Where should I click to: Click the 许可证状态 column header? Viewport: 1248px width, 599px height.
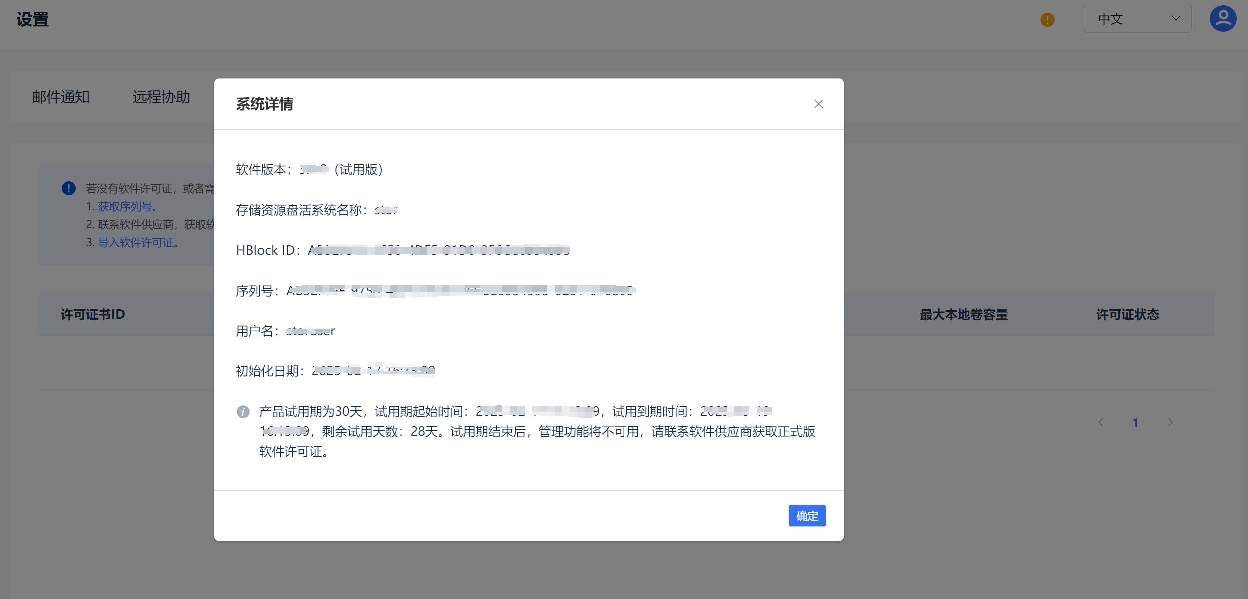[x=1128, y=314]
